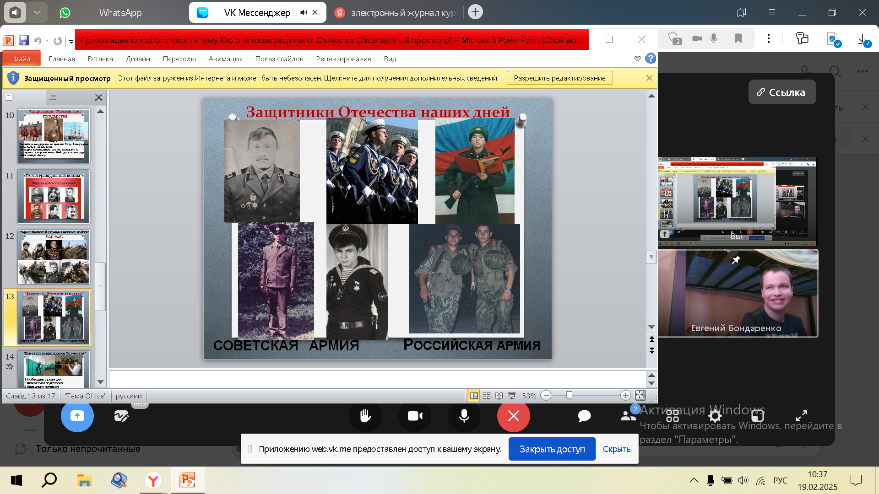
Task: Select slide 11 thumbnail
Action: (x=54, y=197)
